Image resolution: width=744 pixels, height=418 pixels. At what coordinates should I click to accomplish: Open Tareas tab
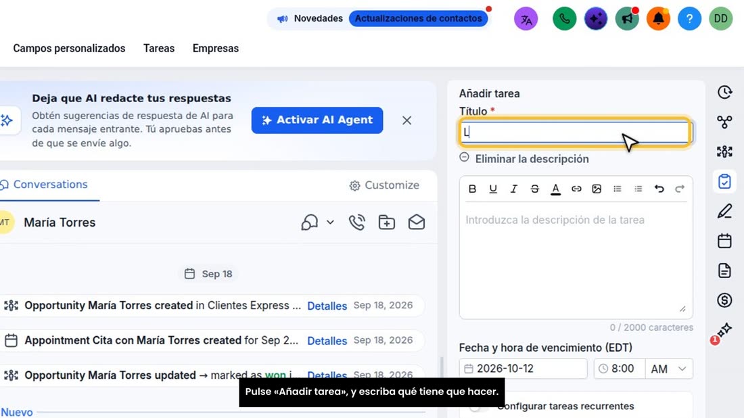click(159, 49)
